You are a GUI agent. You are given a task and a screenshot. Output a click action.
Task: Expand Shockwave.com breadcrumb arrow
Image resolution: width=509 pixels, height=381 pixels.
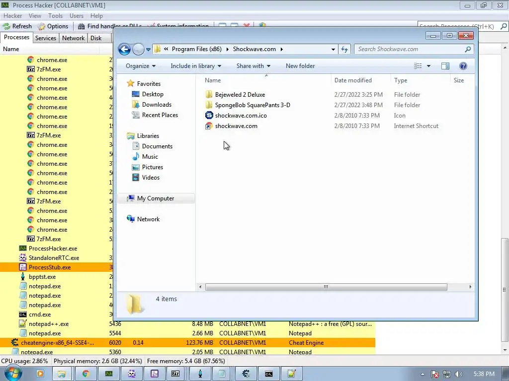(281, 49)
